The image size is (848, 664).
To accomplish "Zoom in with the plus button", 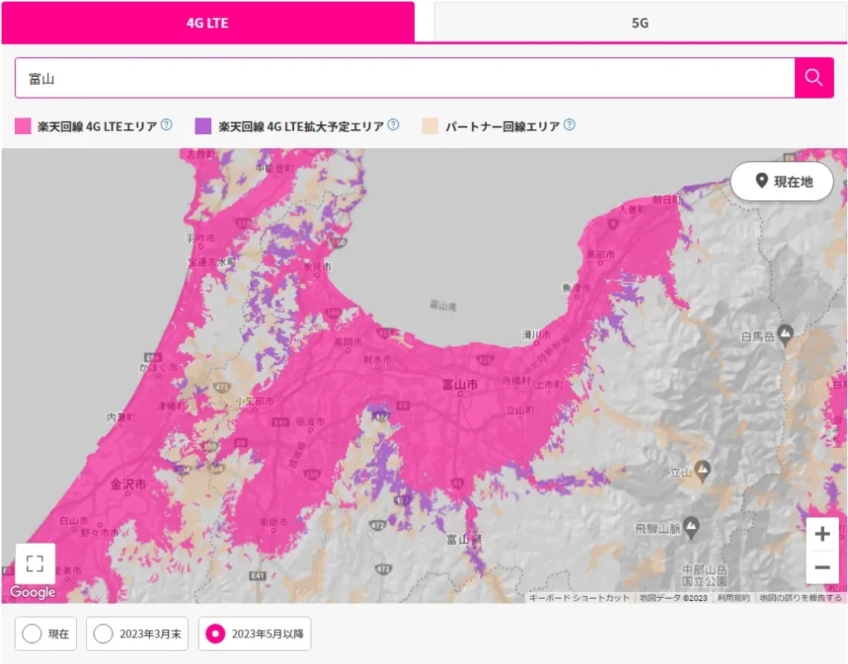I will [822, 534].
